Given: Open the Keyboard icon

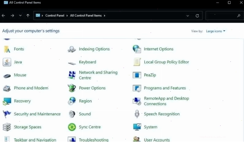Looking at the screenshot, I should (72, 63).
